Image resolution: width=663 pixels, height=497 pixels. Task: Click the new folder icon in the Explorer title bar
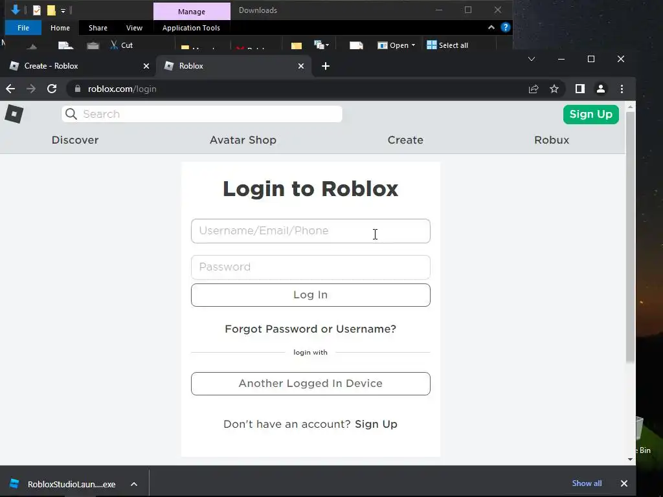click(x=51, y=10)
